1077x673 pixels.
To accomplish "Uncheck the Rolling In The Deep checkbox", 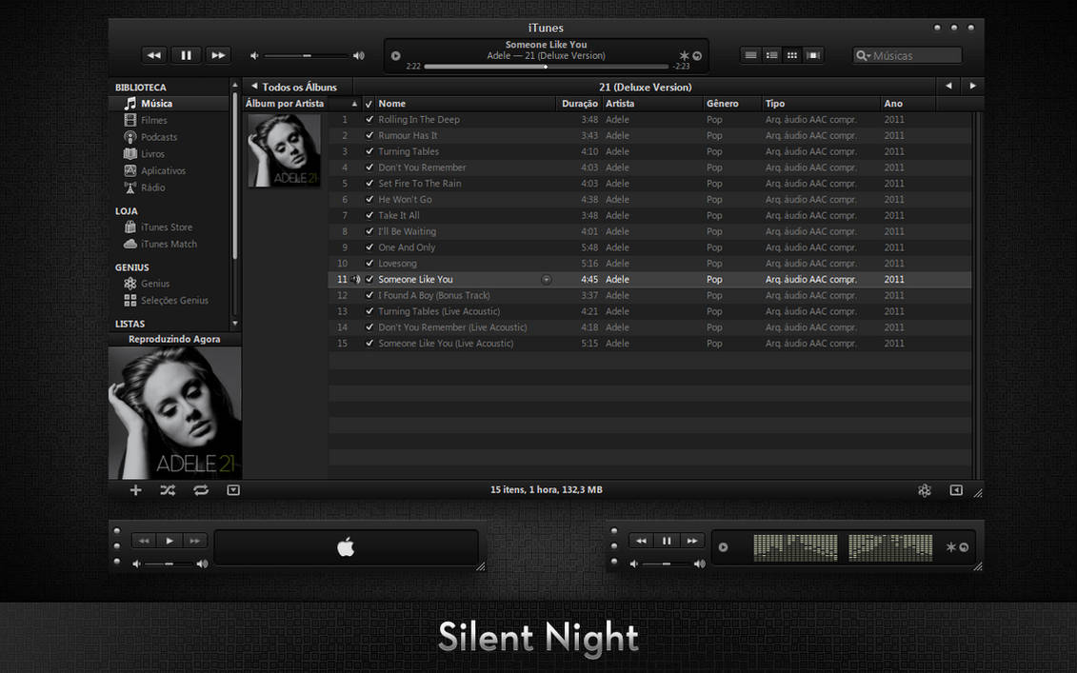I will (x=369, y=120).
